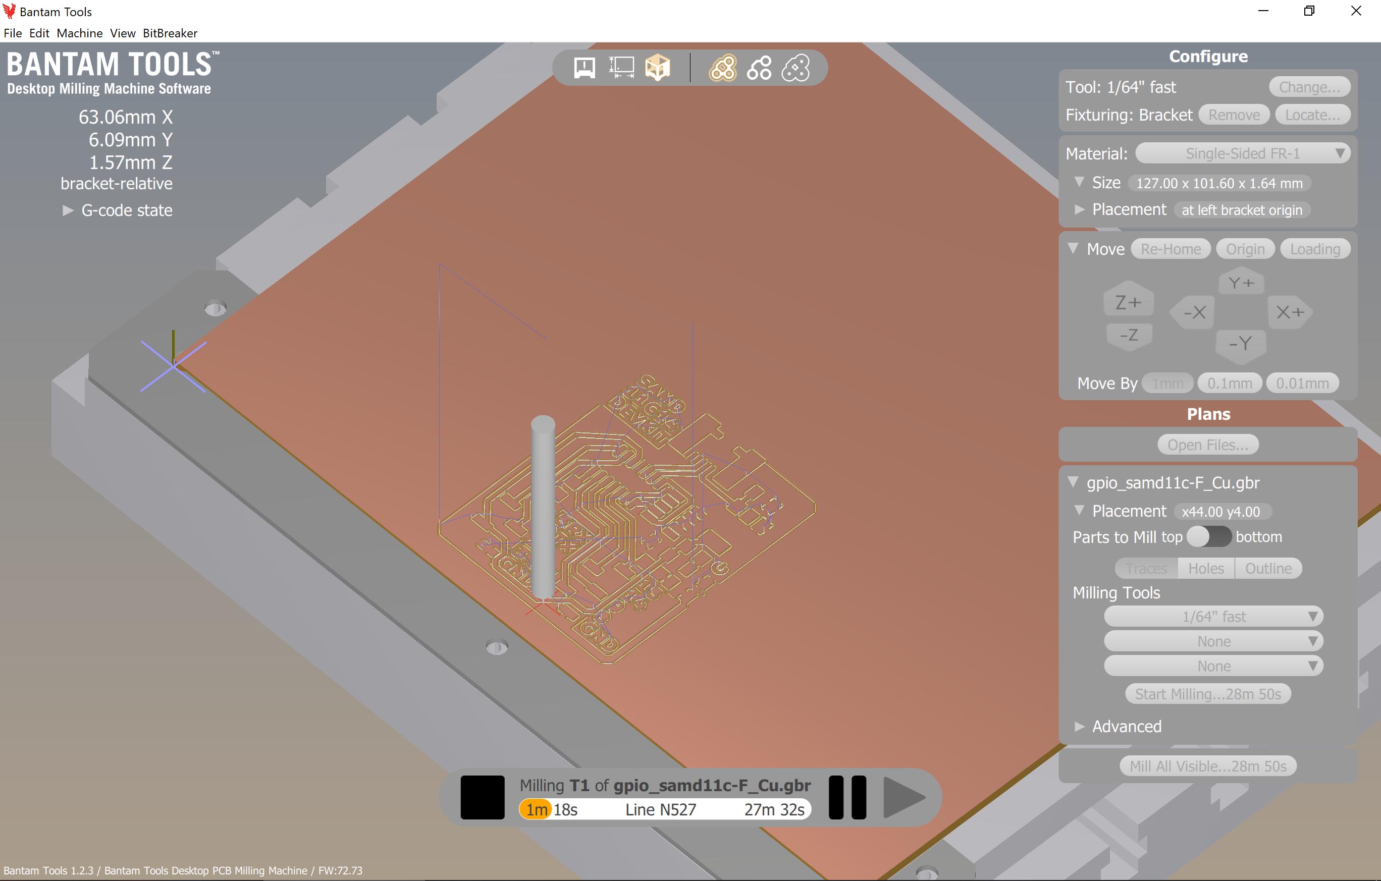The width and height of the screenshot is (1381, 881).
Task: Toggle the Holes layer
Action: point(1205,568)
